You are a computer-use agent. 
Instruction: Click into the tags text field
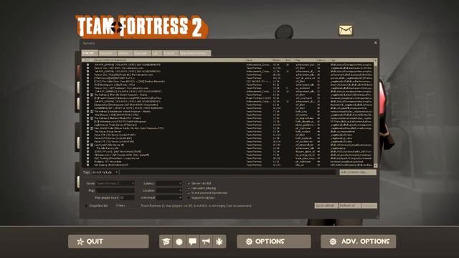point(228,172)
